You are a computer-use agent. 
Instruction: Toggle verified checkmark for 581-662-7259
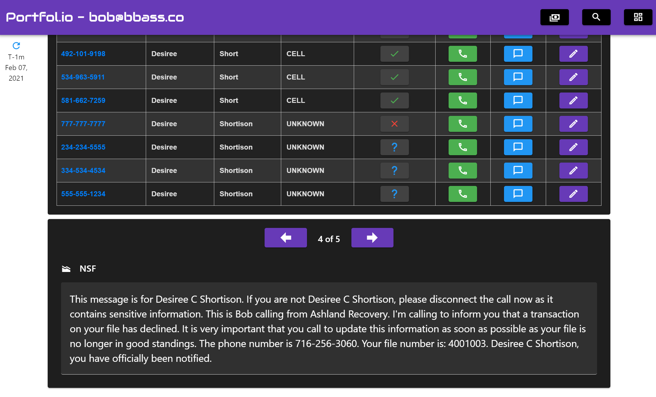394,101
